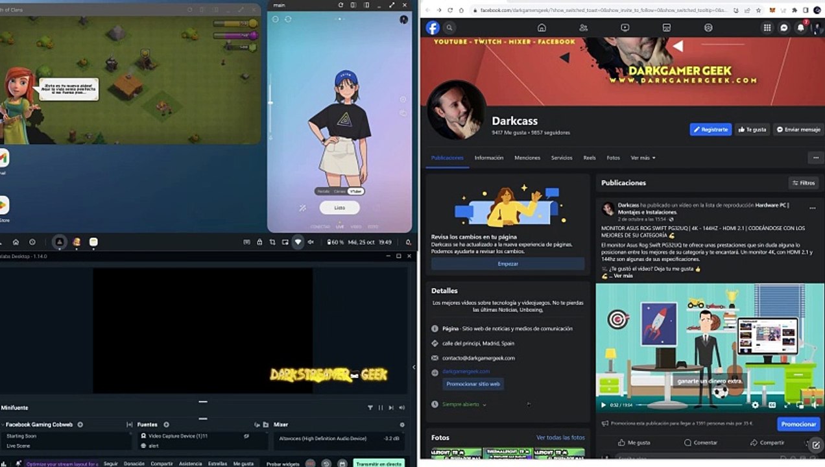Toggle Facebook video fullscreen
Image resolution: width=825 pixels, height=467 pixels.
coord(786,405)
